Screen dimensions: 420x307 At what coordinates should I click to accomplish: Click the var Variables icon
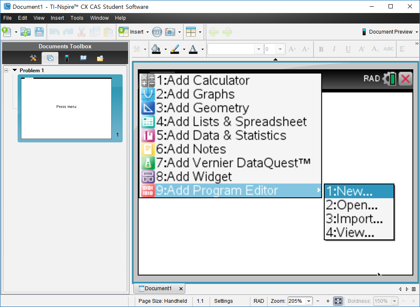point(157,32)
